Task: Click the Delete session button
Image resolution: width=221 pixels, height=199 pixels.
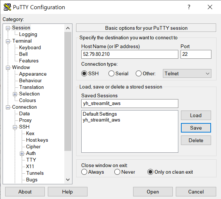Action: [x=196, y=140]
